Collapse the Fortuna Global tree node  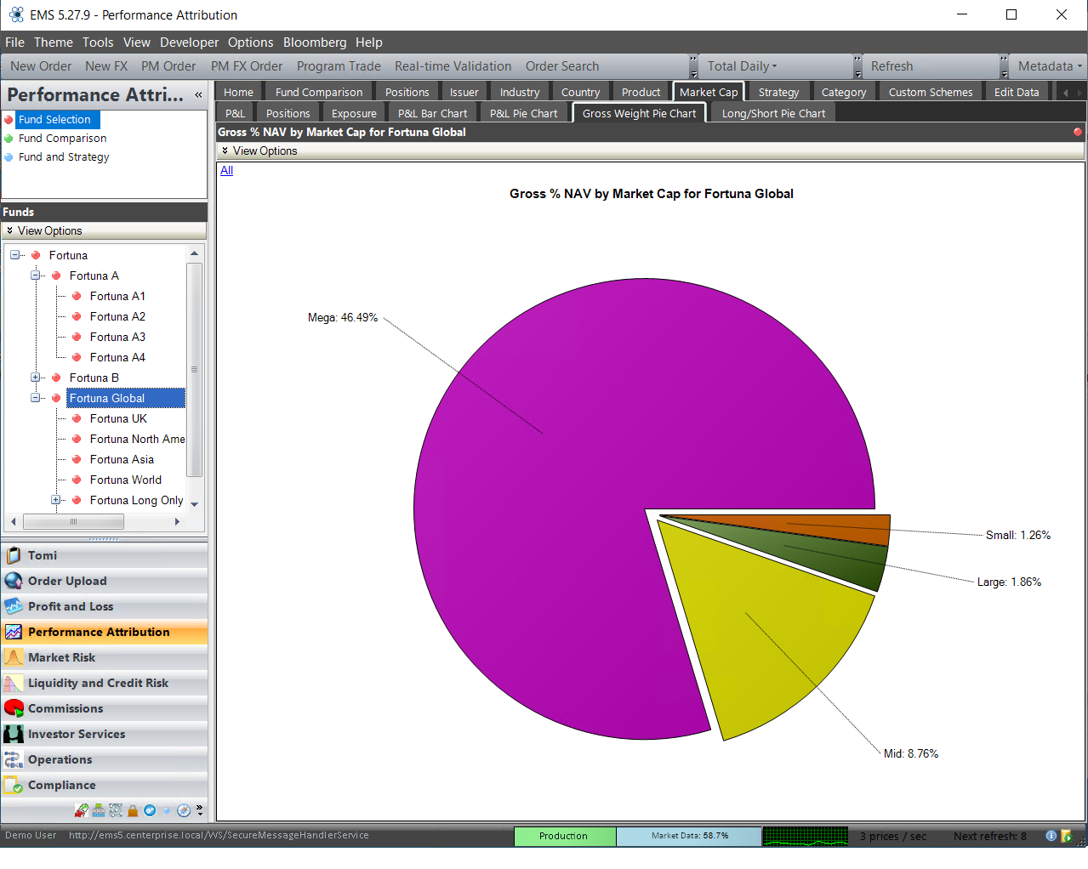tap(36, 398)
